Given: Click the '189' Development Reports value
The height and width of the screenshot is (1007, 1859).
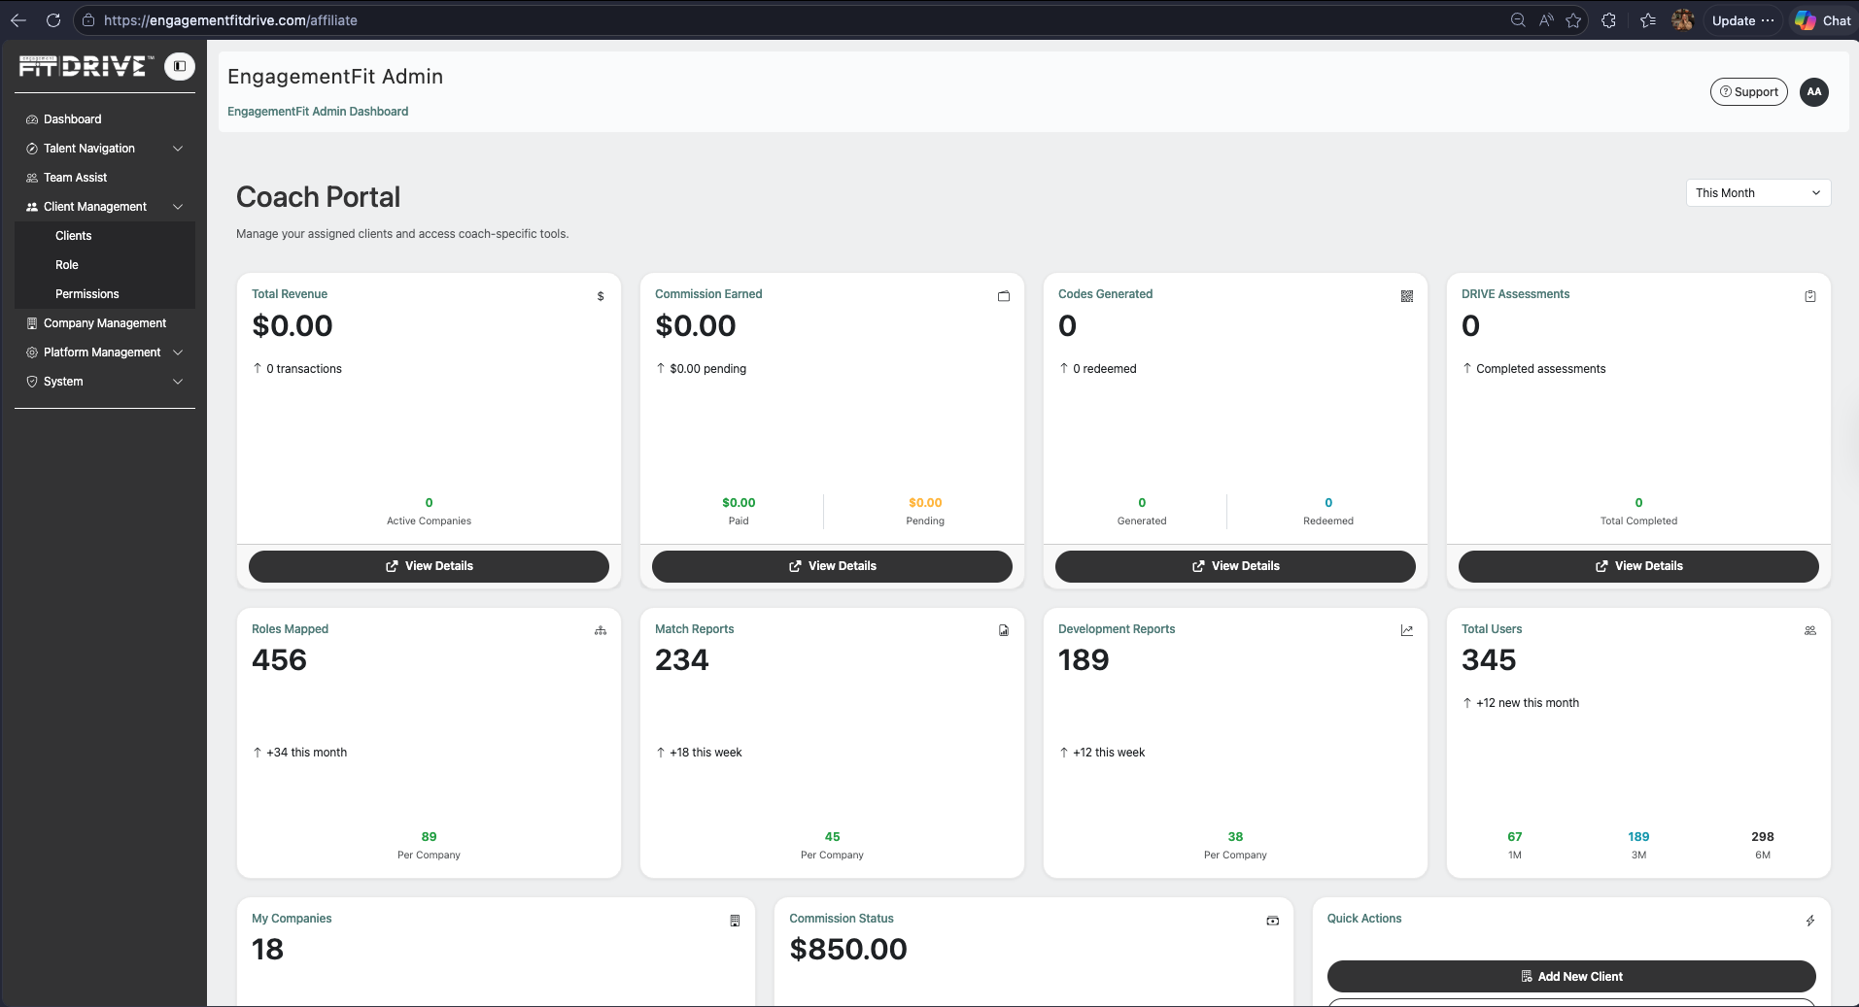Looking at the screenshot, I should (1084, 660).
